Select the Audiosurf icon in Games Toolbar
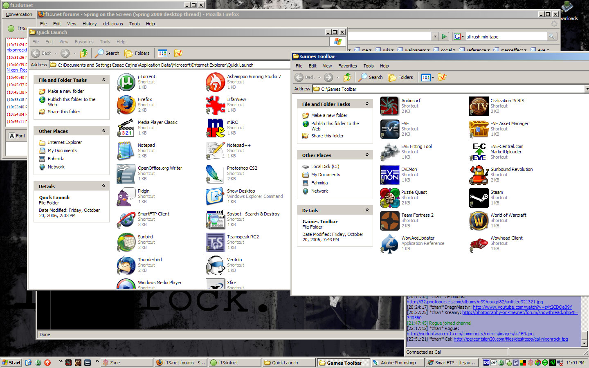 click(x=390, y=106)
